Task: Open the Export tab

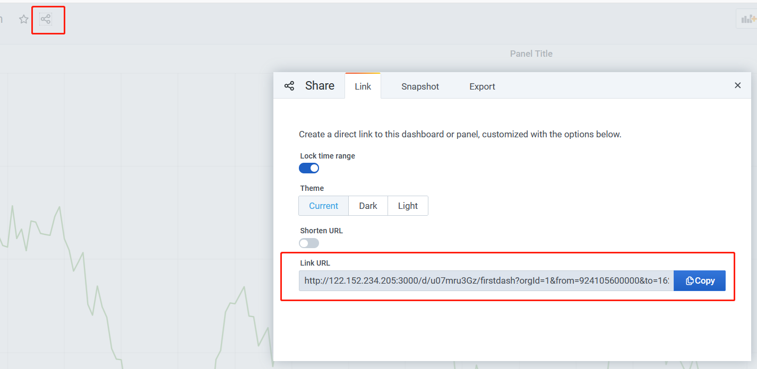Action: point(481,86)
